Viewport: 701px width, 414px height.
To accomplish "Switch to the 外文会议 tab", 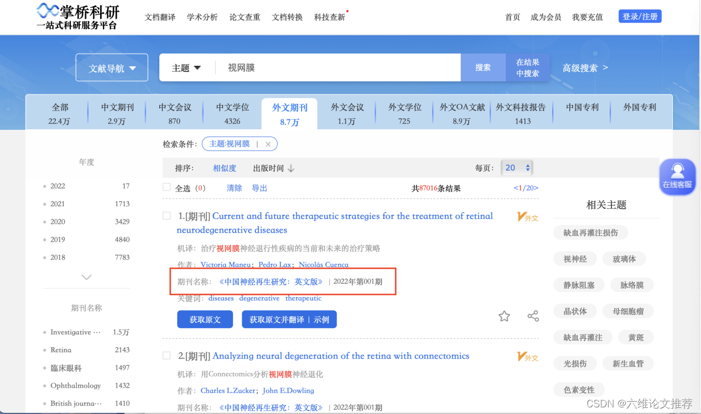I will click(x=347, y=113).
